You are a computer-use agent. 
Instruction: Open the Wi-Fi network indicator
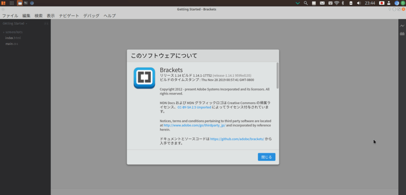pos(336,3)
